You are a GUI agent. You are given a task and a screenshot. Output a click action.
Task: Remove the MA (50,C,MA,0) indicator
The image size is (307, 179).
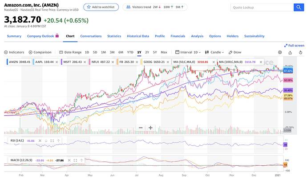pos(214,62)
